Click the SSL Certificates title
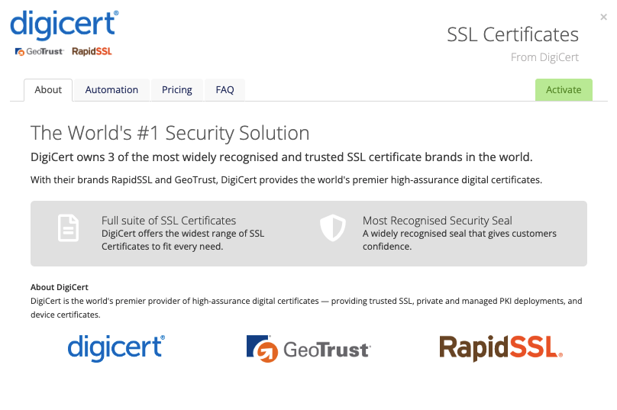Viewport: 617px width, 410px height. coord(512,34)
